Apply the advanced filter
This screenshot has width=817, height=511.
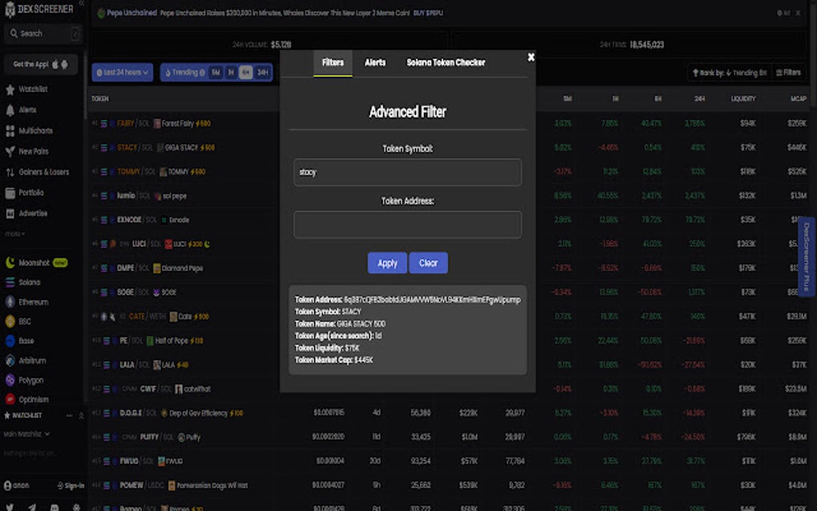tap(387, 263)
